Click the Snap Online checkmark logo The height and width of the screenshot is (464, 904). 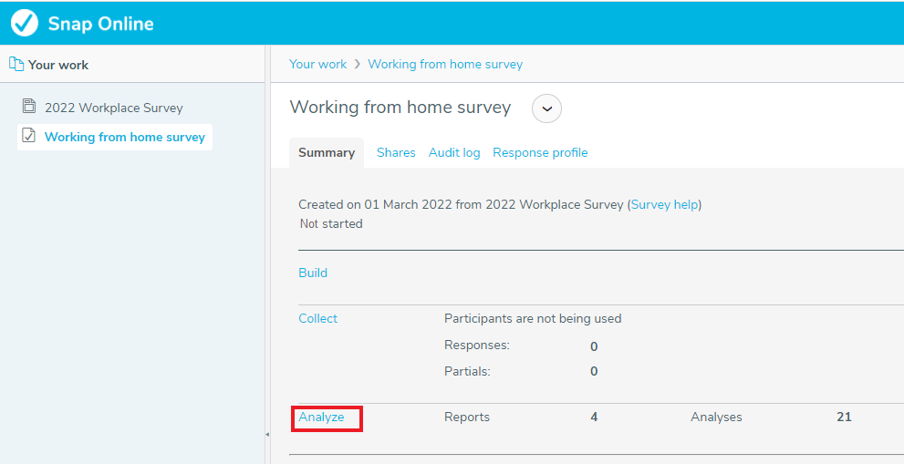click(x=25, y=23)
